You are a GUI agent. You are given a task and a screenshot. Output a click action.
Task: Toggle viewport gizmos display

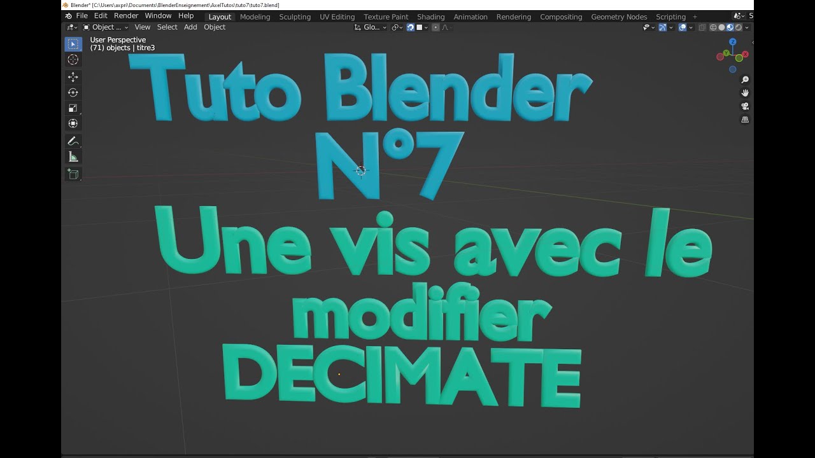[663, 27]
